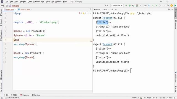Open the Problems tool window
This screenshot has width=177, height=99.
pyautogui.click(x=25, y=95)
